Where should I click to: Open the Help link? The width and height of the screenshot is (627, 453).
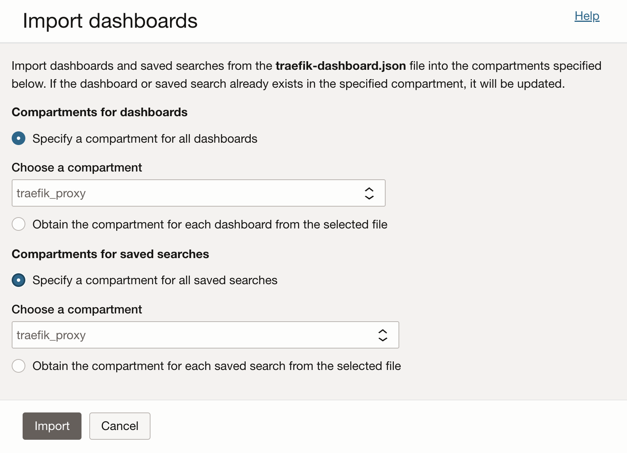coord(586,16)
